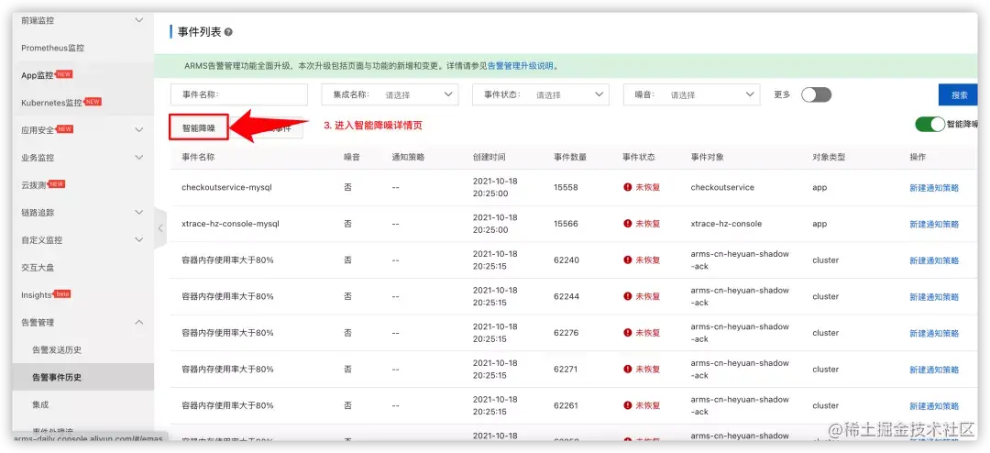Click the 未恢复 status icon for xtrace-hz-console-mysql
The height and width of the screenshot is (453, 990).
[628, 224]
